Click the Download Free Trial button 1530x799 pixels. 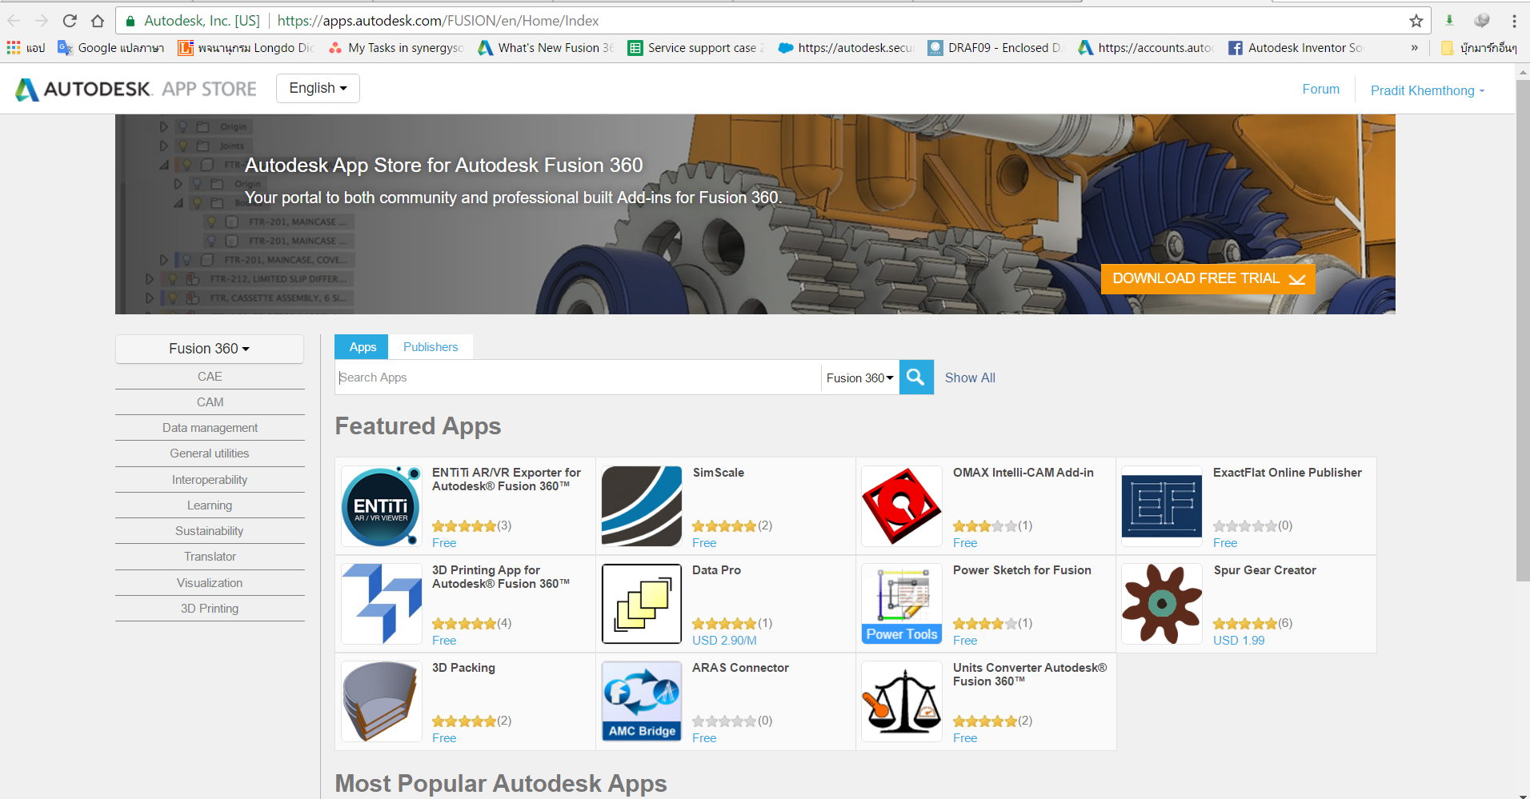tap(1208, 278)
